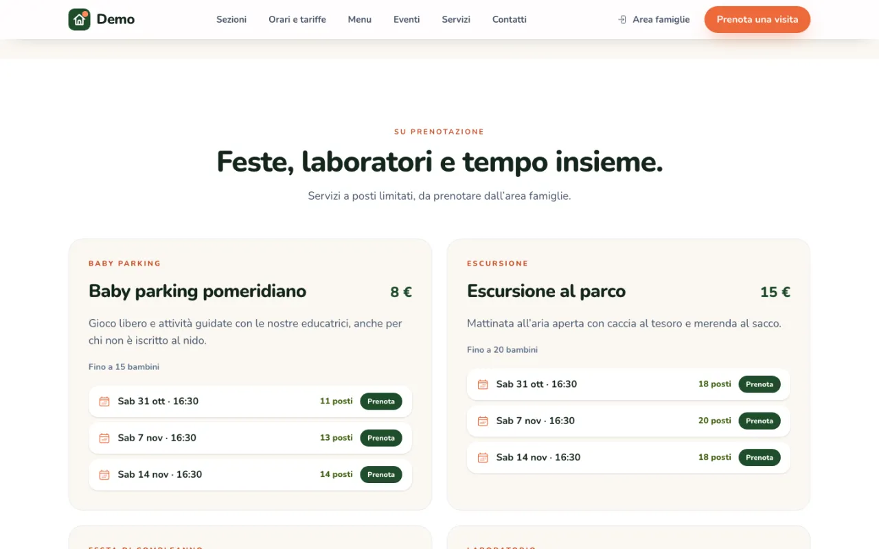
Task: Book Baby parking on Sab 7 nov
Action: coord(381,438)
